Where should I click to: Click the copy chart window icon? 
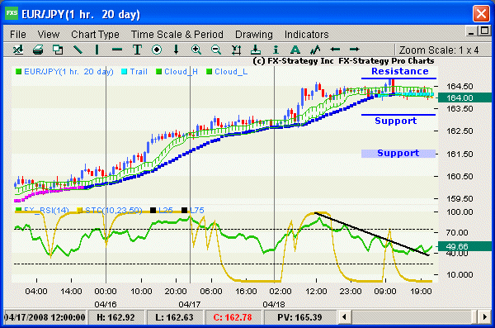[58, 50]
